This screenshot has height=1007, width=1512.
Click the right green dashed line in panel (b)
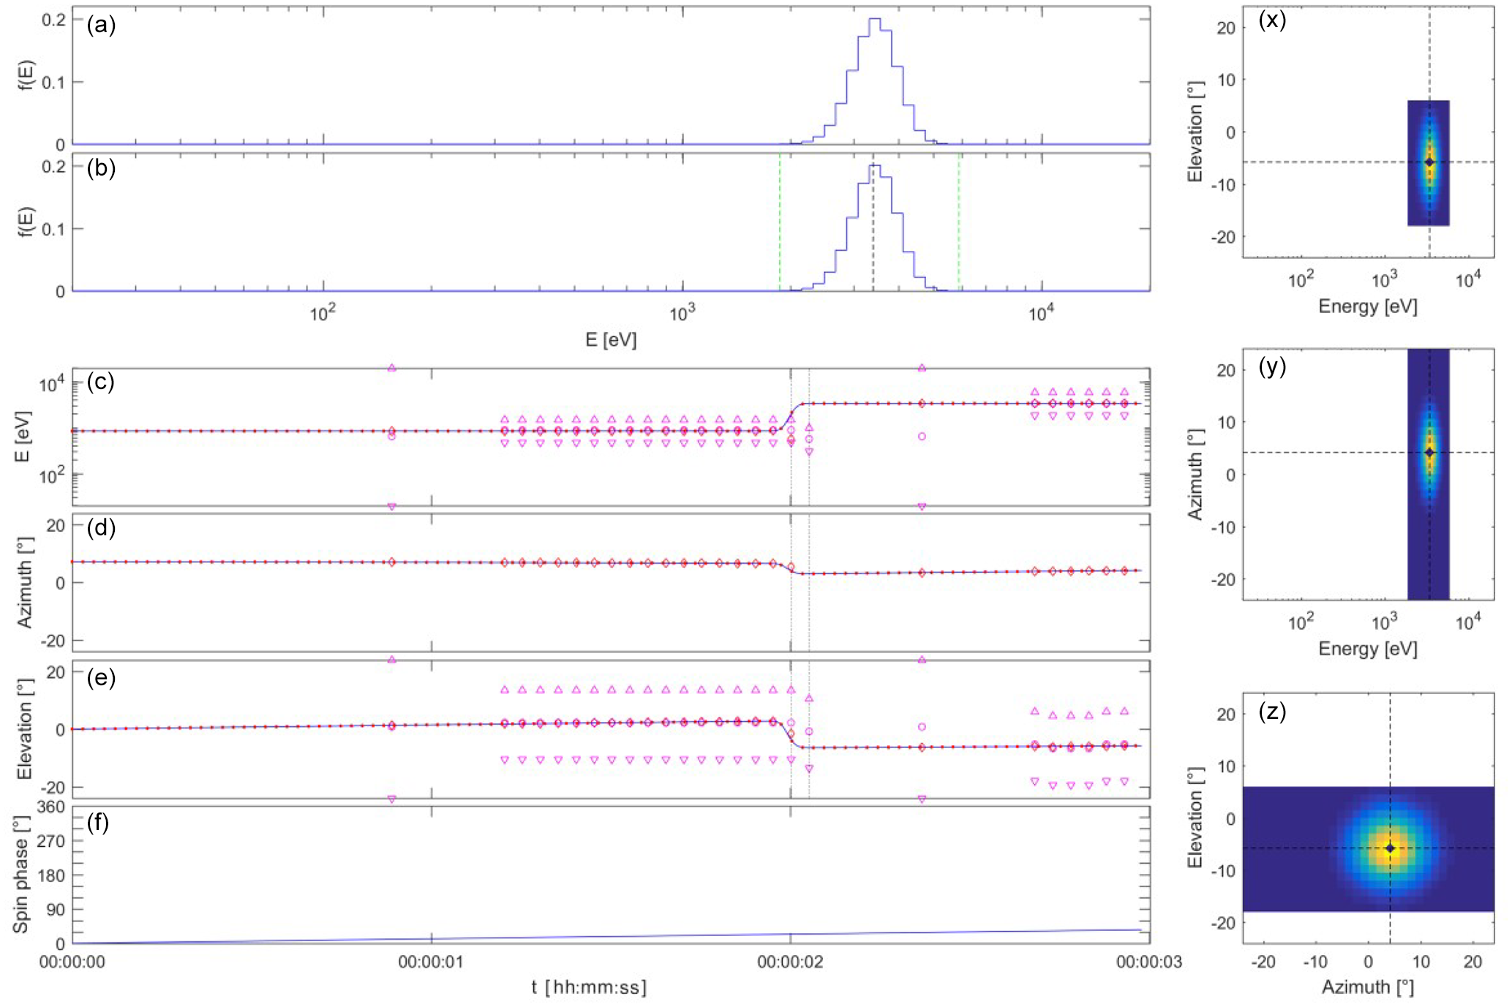coord(959,219)
